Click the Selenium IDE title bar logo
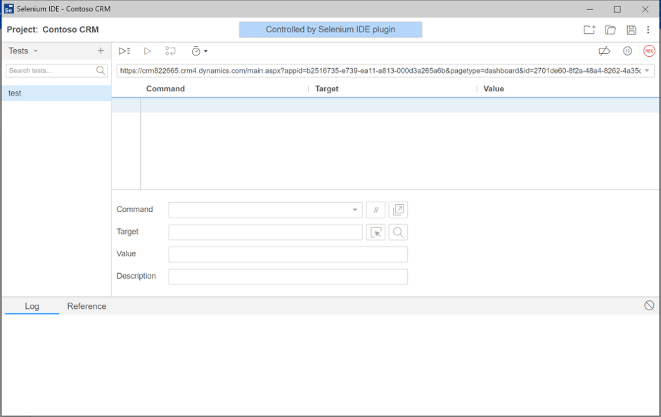 click(x=9, y=9)
